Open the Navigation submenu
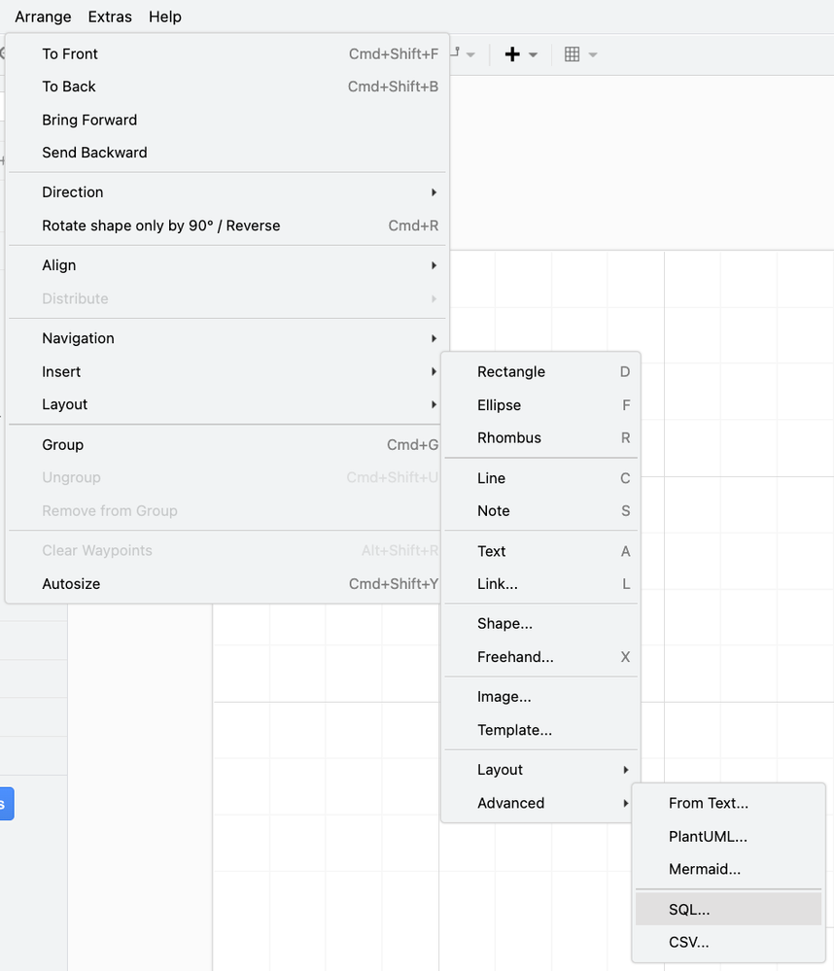This screenshot has width=834, height=971. (227, 338)
